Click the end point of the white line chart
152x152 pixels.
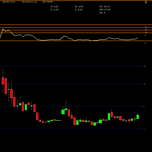pos(138,38)
